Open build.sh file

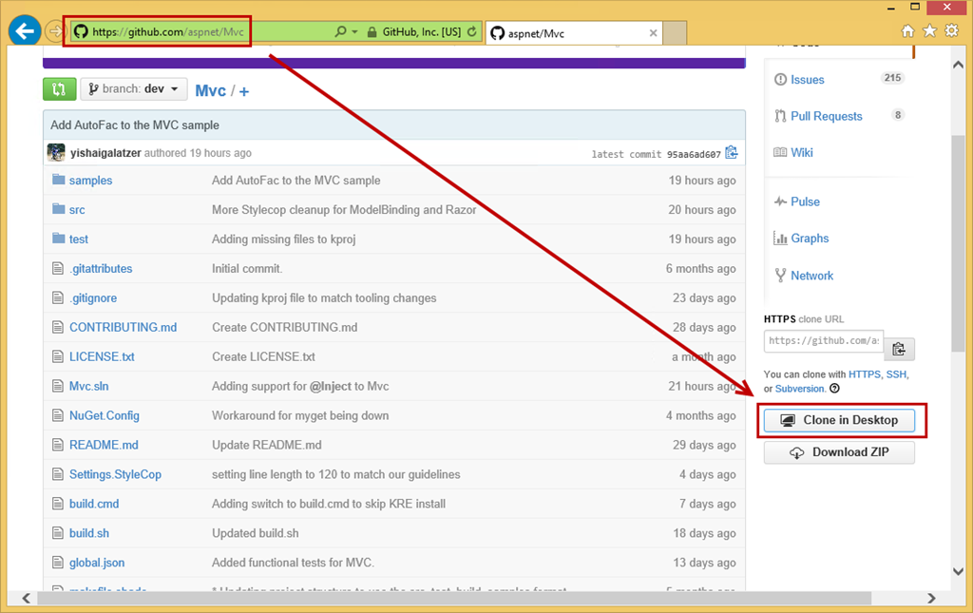89,533
